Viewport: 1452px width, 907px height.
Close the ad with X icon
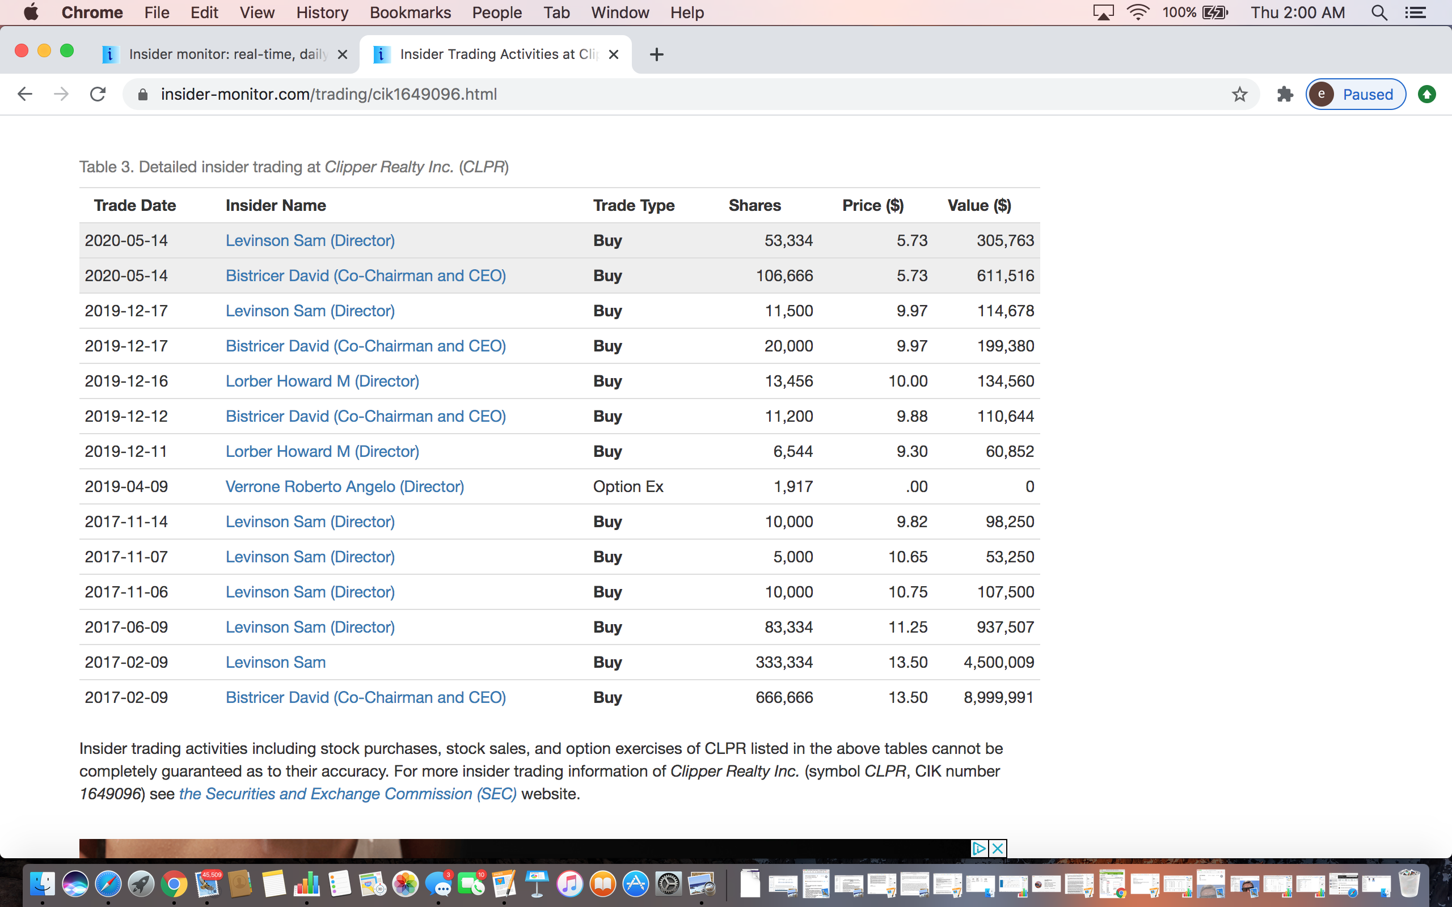click(998, 848)
